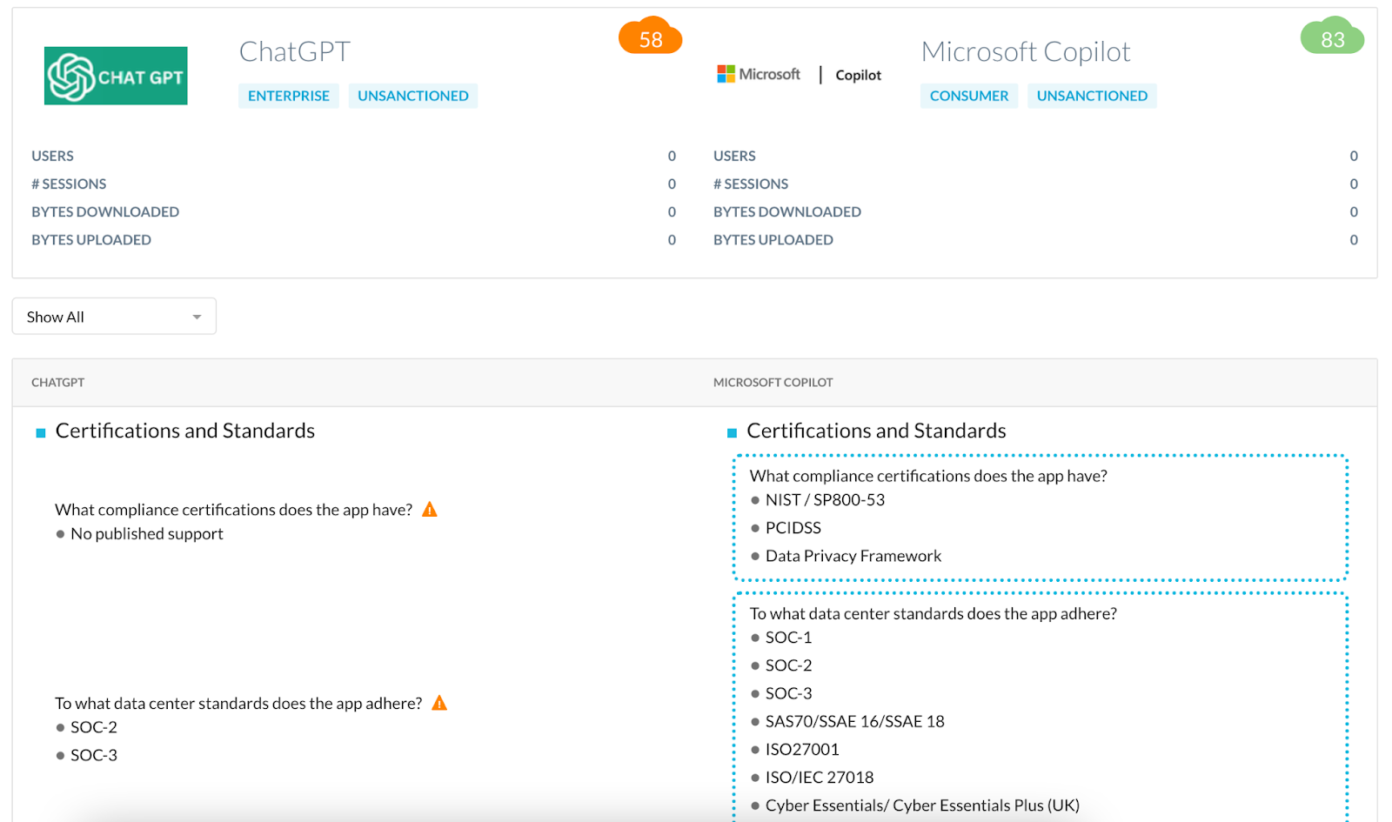Image resolution: width=1392 pixels, height=822 pixels.
Task: Click the UNSANCTIONED tag under Microsoft Copilot
Action: click(x=1092, y=96)
